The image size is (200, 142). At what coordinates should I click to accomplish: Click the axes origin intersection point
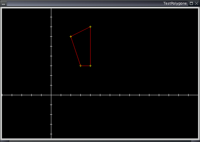(51, 95)
